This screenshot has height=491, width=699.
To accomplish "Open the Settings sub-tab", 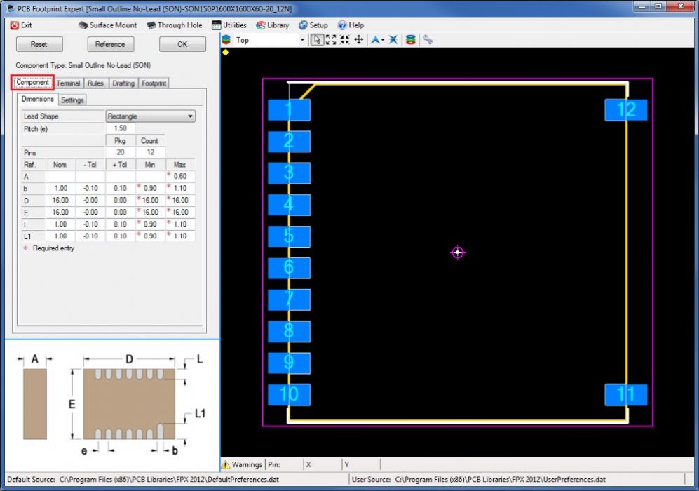I will (72, 100).
